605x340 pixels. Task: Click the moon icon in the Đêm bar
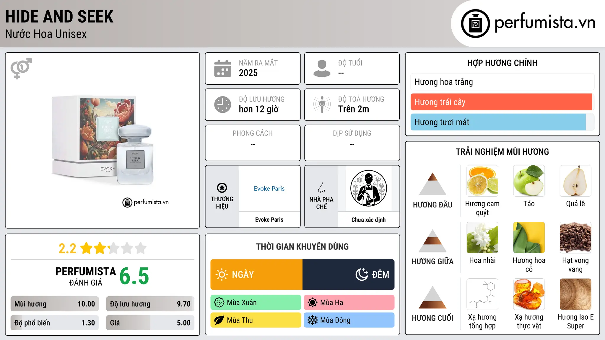click(362, 274)
